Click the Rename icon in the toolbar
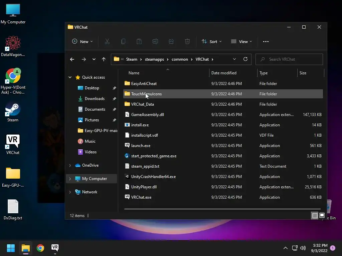Viewport: 342px width, 256px height. click(x=155, y=41)
